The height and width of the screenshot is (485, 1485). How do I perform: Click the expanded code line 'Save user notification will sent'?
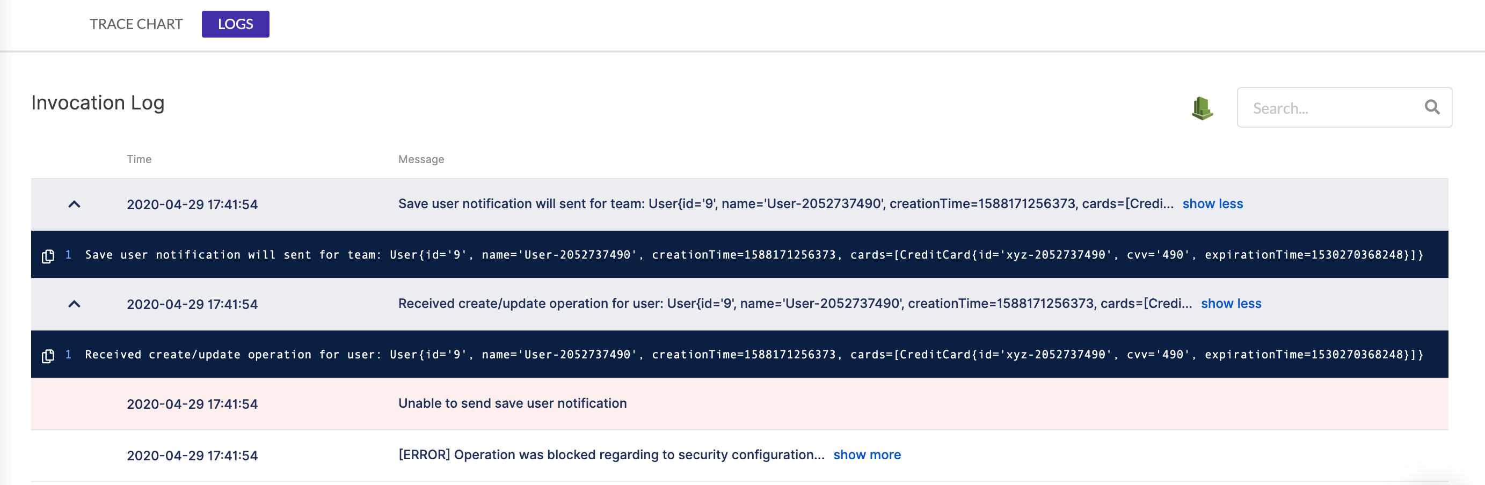754,255
